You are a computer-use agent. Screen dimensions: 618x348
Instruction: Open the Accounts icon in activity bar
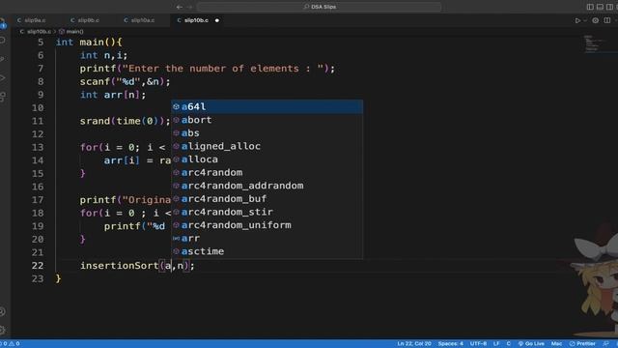[x=3, y=311]
